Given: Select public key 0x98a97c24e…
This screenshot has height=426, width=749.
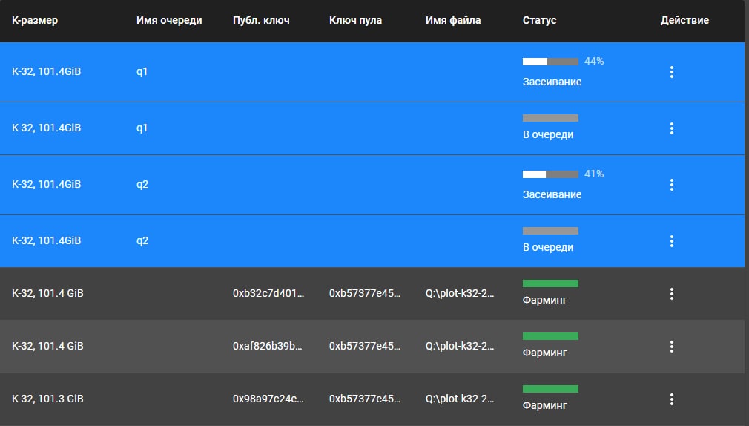Looking at the screenshot, I should point(268,399).
